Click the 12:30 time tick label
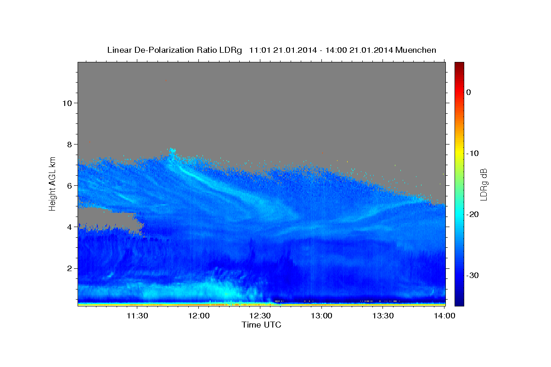Image resolution: width=551 pixels, height=367 pixels. click(x=260, y=316)
